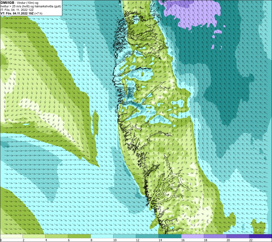Click the above-22 m/s dark indigo legend swatch

pyautogui.click(x=261, y=236)
